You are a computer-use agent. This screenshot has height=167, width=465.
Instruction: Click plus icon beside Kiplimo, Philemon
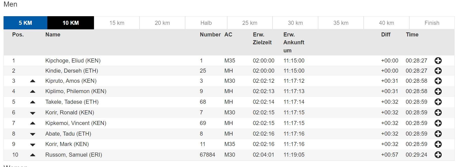click(x=438, y=91)
